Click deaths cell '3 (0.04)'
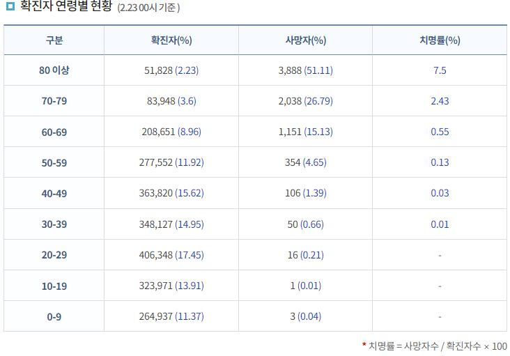Viewport: 510px width, 356px height. pos(305,316)
